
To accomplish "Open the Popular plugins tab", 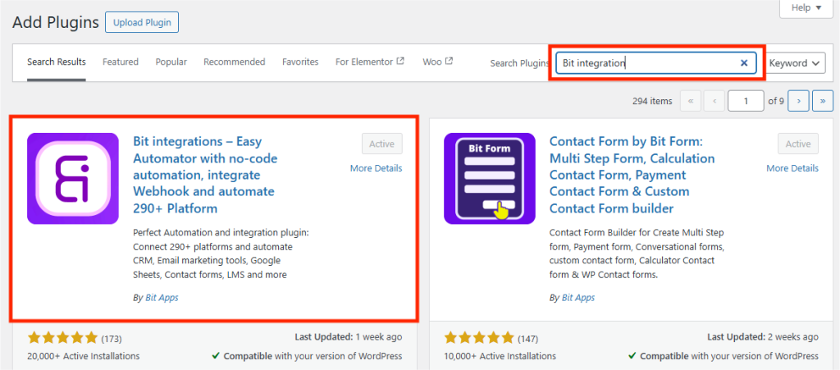I will click(171, 62).
